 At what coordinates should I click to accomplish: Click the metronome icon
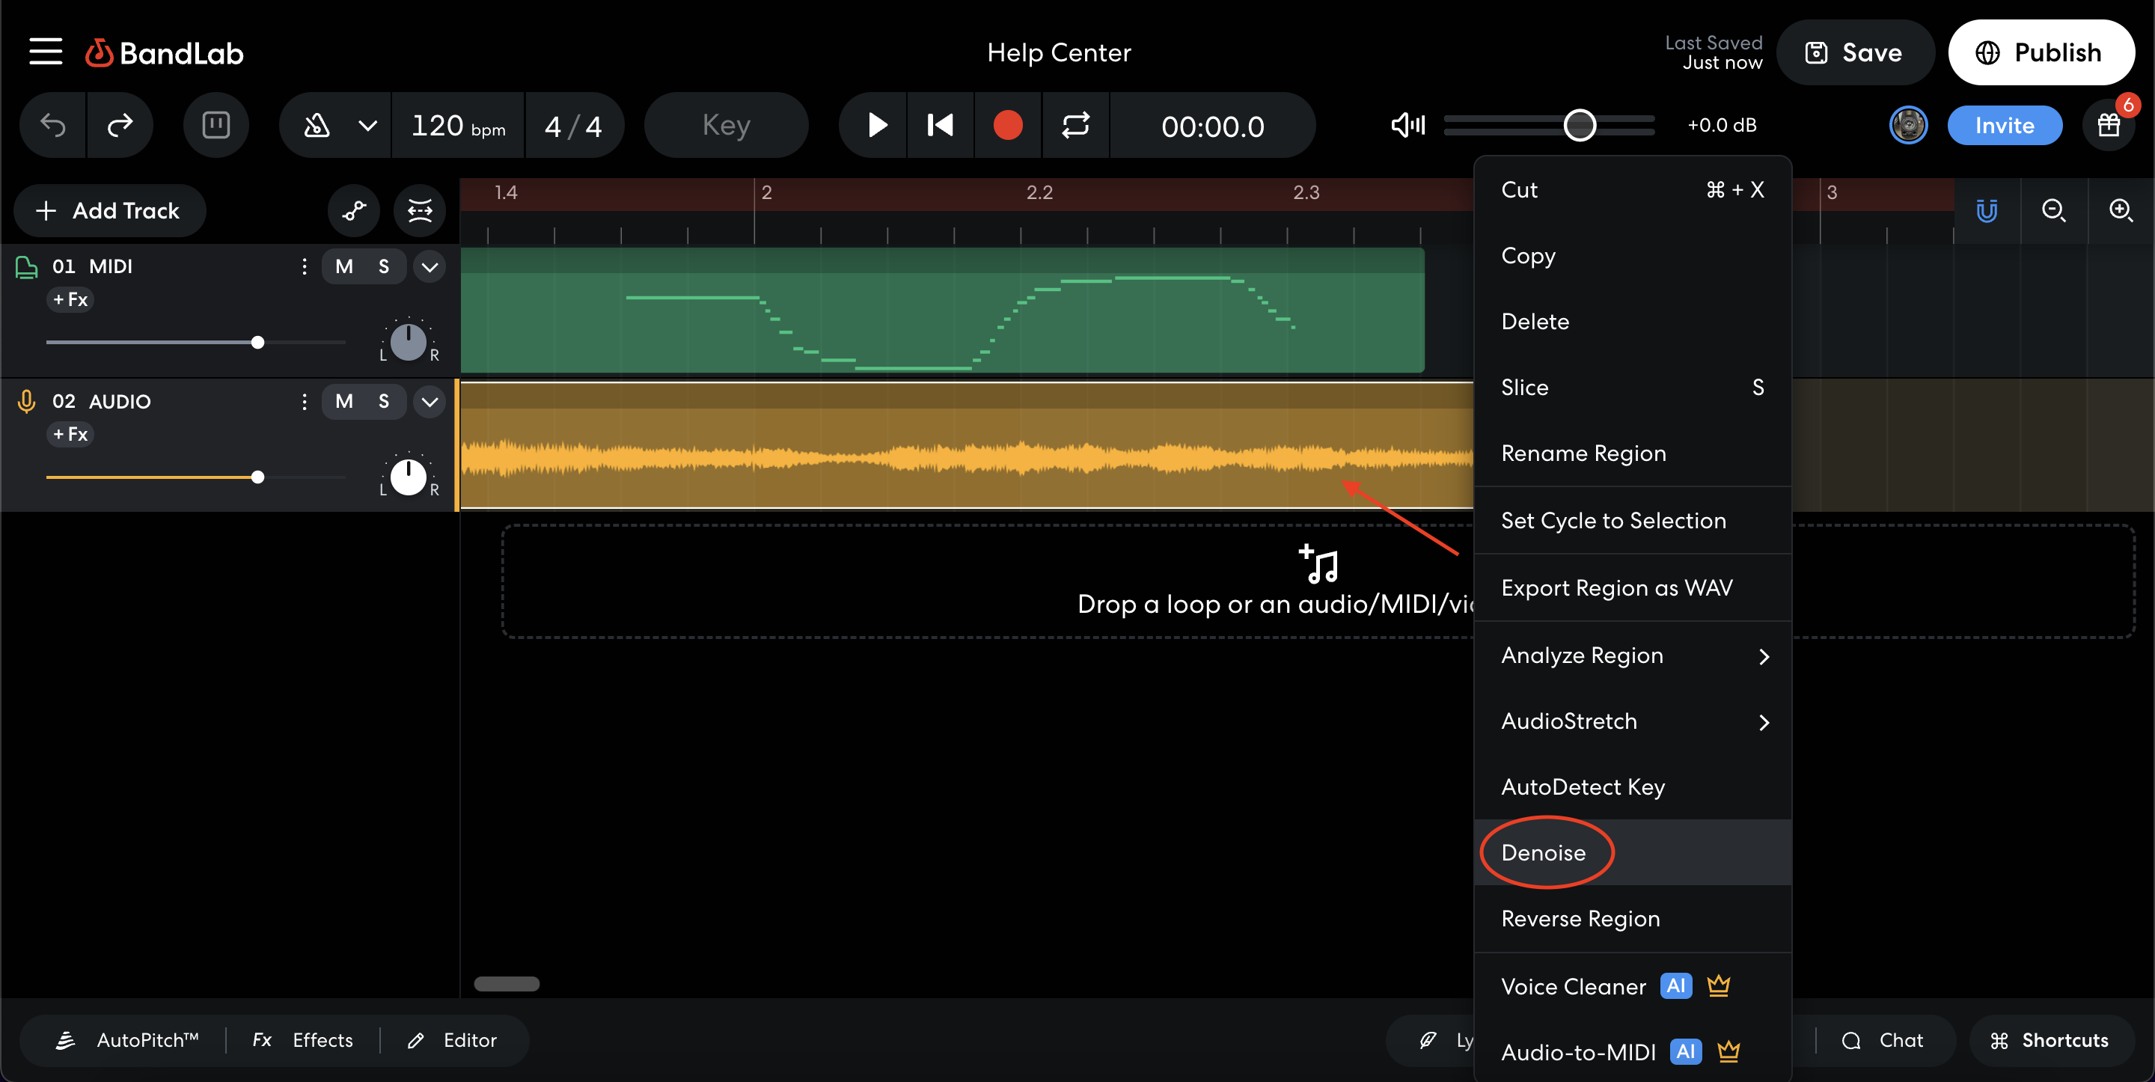(317, 126)
